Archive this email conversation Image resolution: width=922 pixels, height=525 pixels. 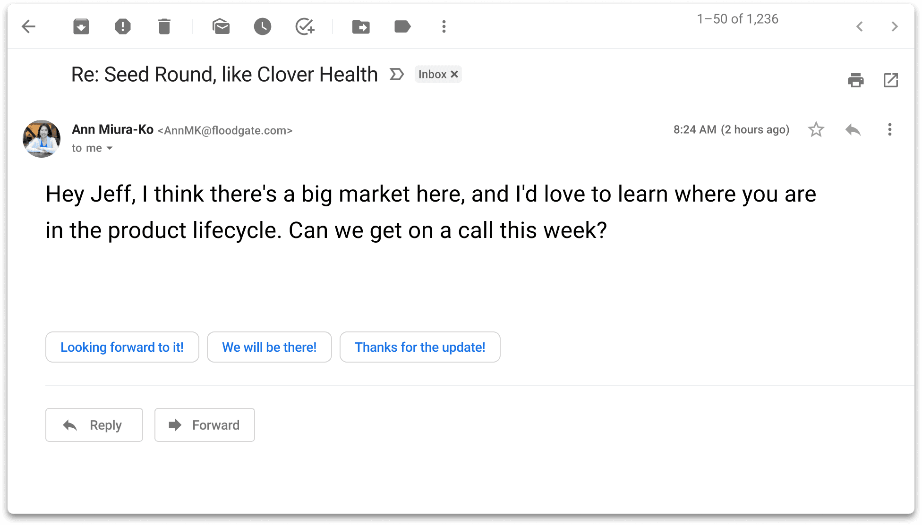tap(81, 26)
